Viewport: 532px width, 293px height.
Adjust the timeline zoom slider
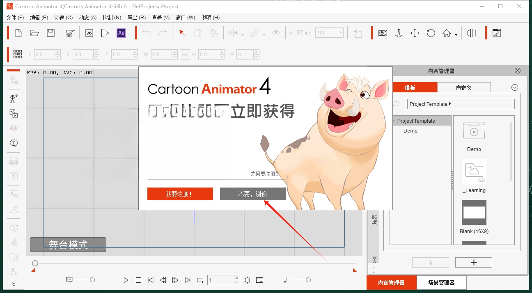85,280
